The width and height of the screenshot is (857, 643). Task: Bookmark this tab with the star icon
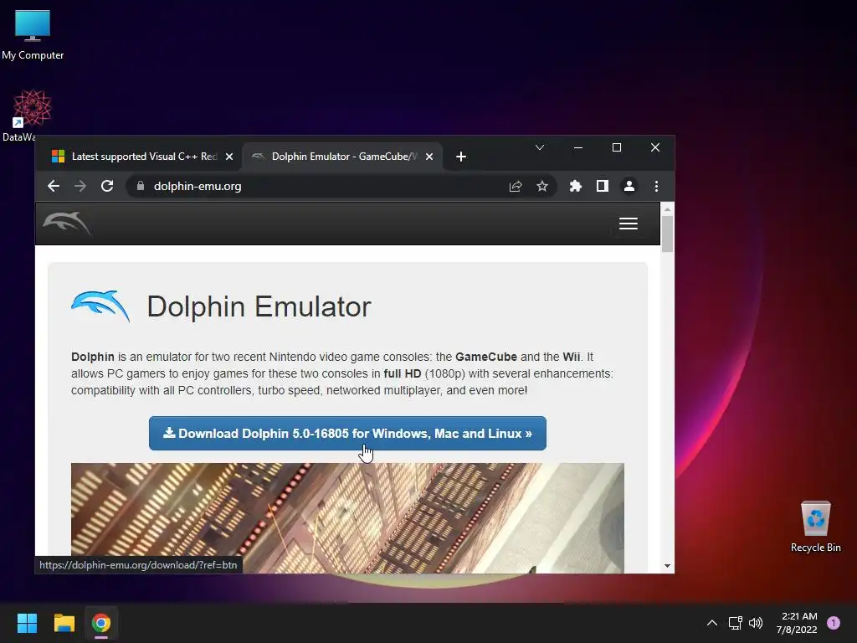[x=542, y=187]
